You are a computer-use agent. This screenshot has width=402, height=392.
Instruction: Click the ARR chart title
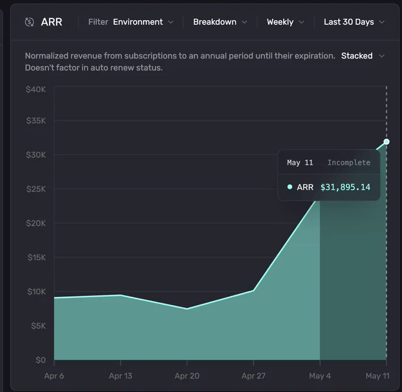(51, 22)
